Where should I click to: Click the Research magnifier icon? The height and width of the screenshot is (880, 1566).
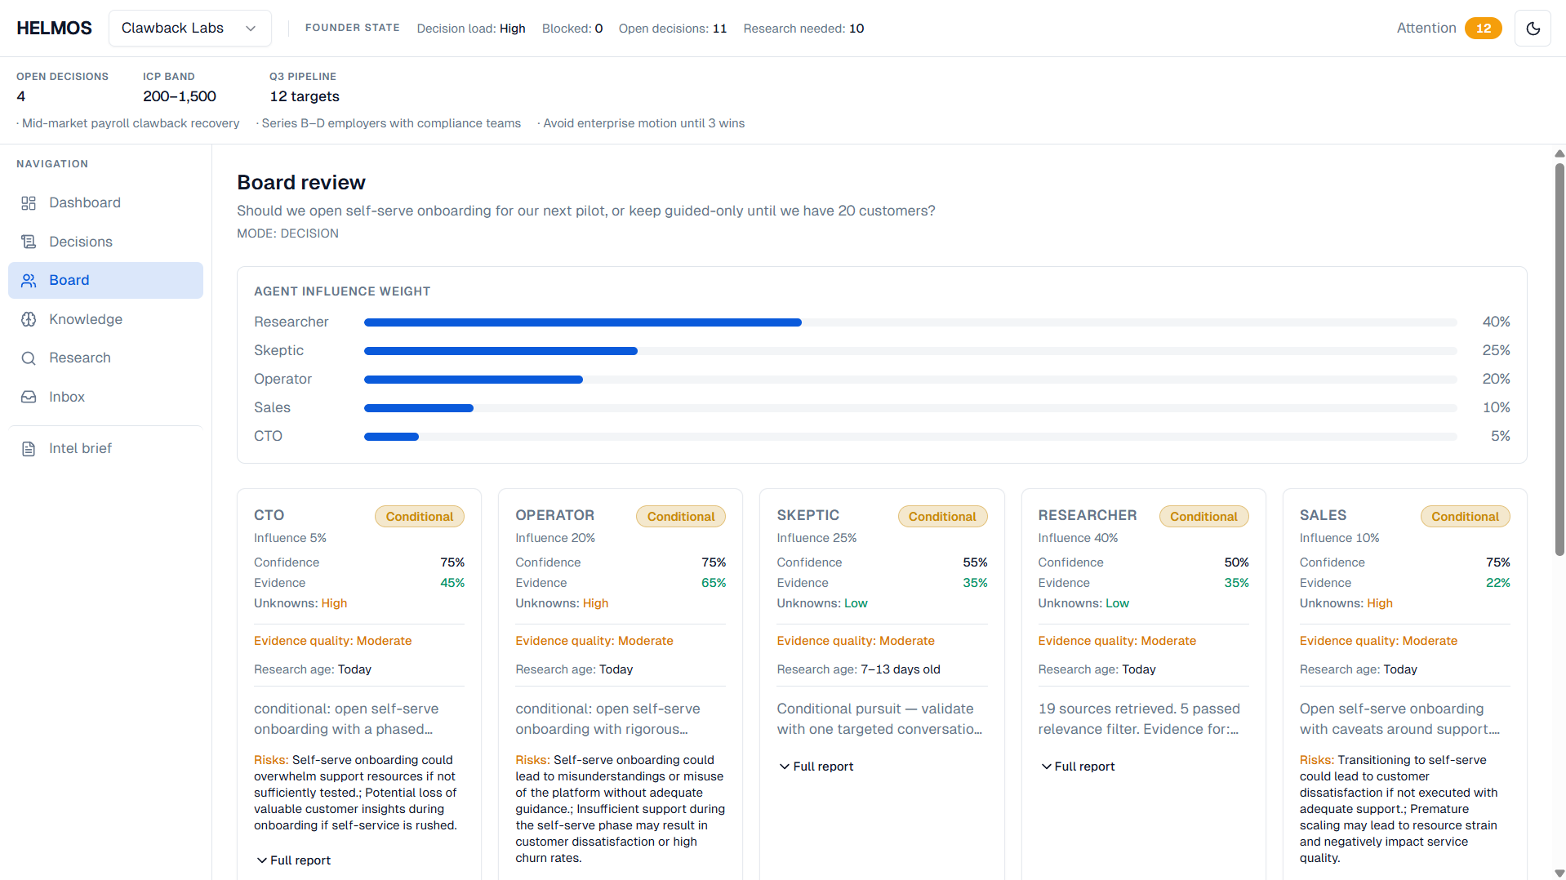click(x=29, y=358)
